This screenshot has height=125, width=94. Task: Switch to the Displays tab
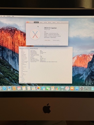pos(41,22)
